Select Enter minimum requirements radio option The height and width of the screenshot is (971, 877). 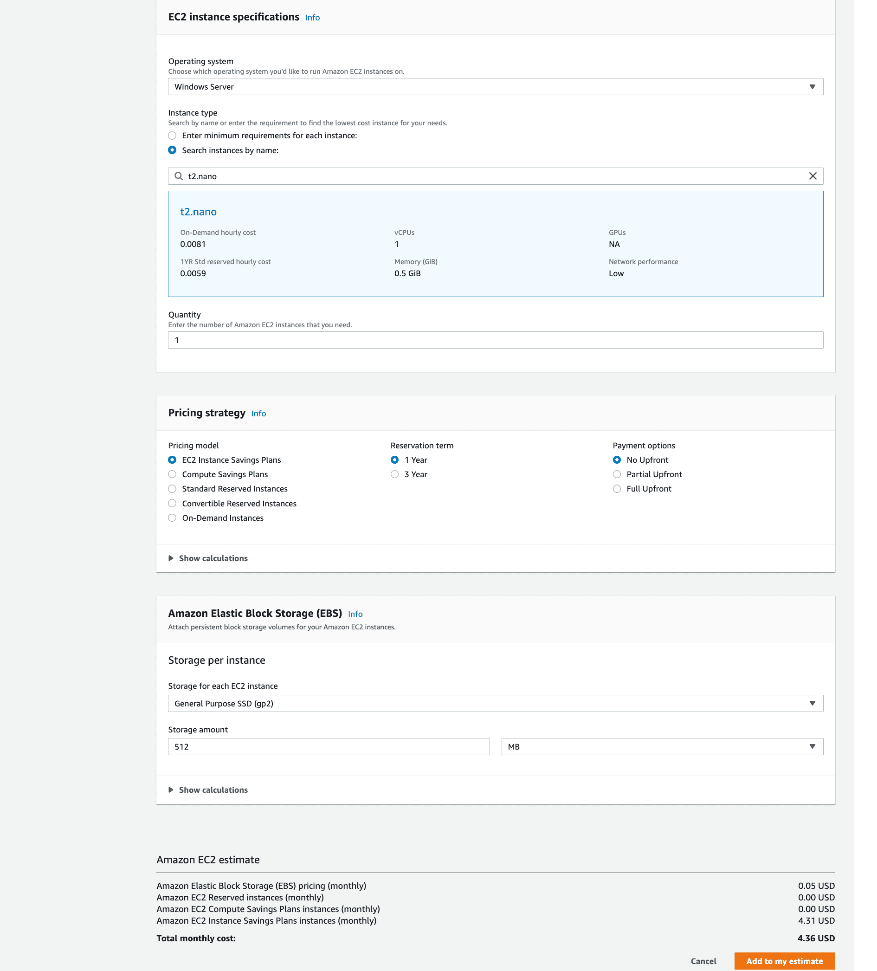172,136
